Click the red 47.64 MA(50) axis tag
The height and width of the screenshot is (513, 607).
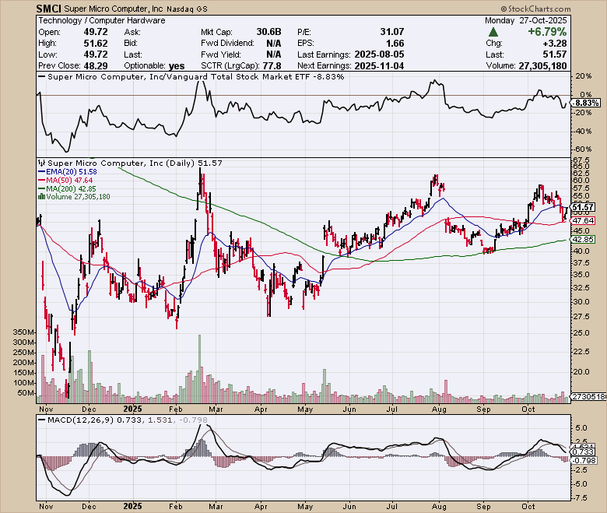(583, 220)
